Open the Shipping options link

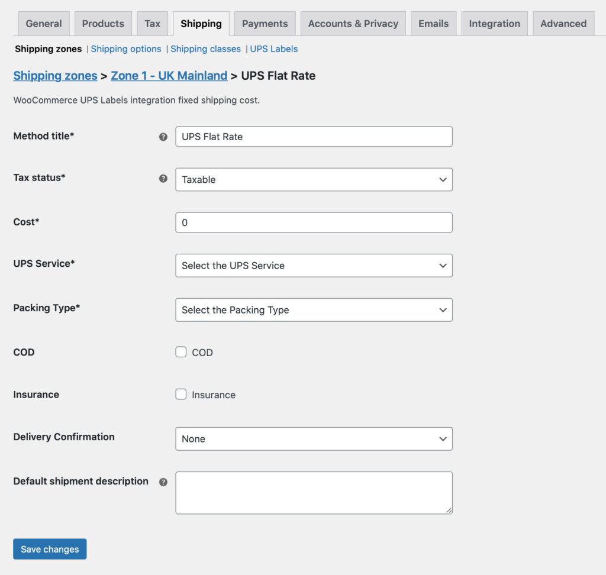pyautogui.click(x=126, y=49)
